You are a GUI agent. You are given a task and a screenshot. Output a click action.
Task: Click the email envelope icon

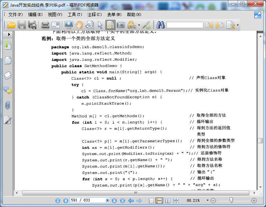[56, 25]
